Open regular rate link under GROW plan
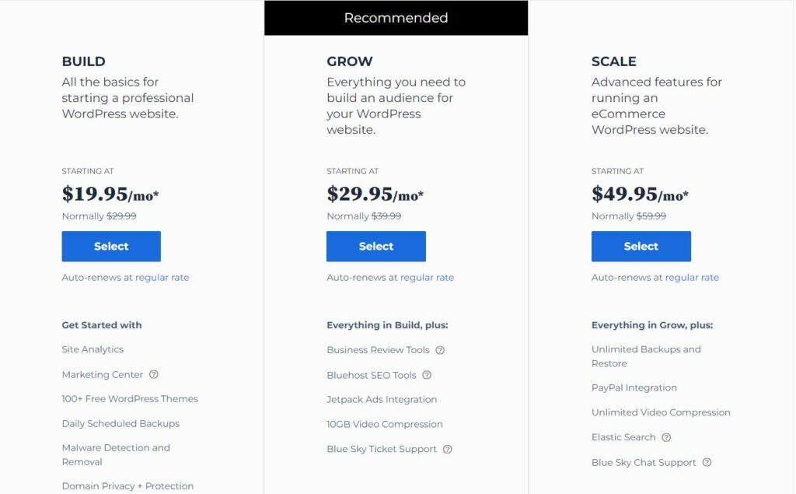The width and height of the screenshot is (796, 494). click(427, 278)
